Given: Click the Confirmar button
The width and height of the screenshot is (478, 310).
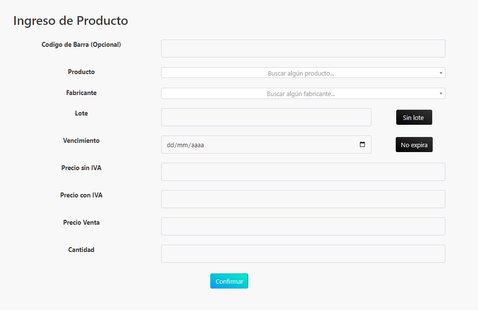Looking at the screenshot, I should point(229,281).
